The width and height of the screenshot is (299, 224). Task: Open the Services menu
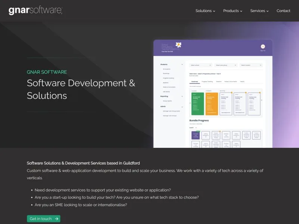point(259,11)
